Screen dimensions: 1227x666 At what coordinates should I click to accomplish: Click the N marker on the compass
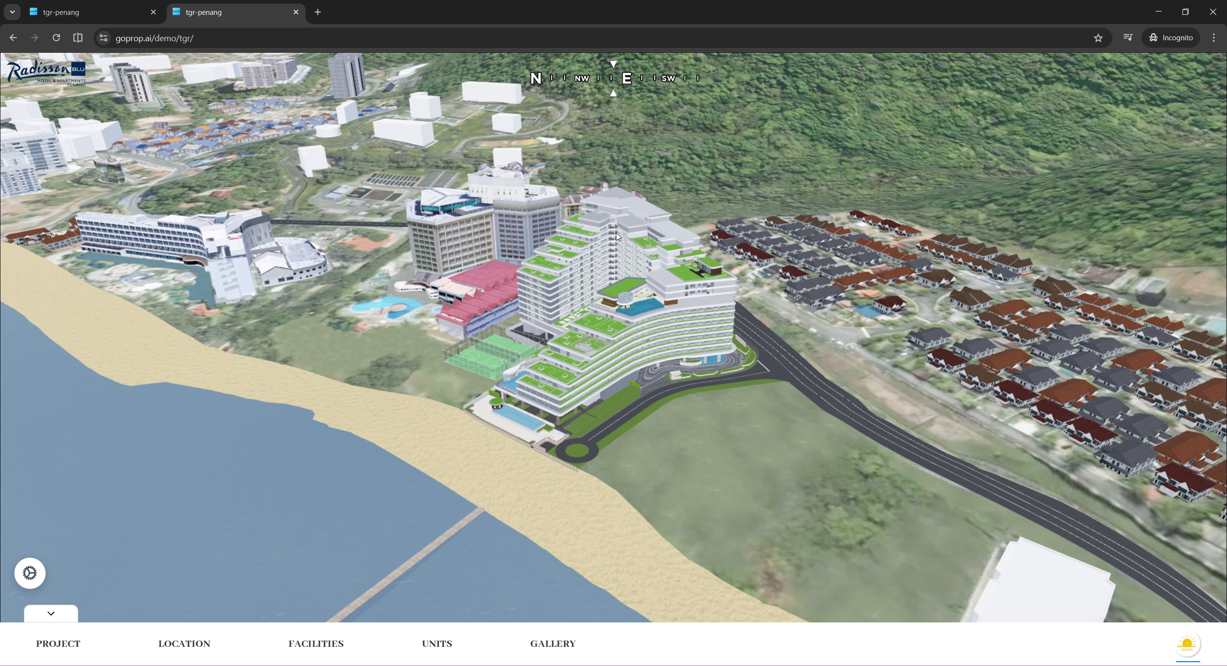pyautogui.click(x=536, y=78)
